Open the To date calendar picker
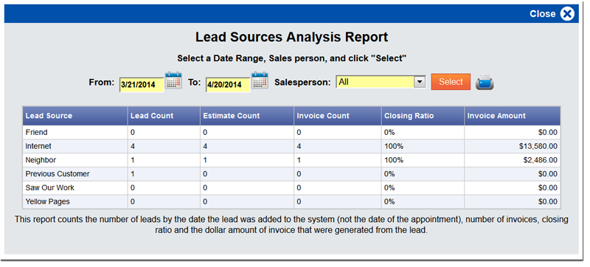 click(x=260, y=80)
